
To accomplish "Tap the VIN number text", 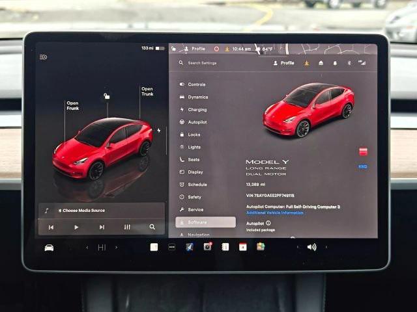I will pos(270,196).
